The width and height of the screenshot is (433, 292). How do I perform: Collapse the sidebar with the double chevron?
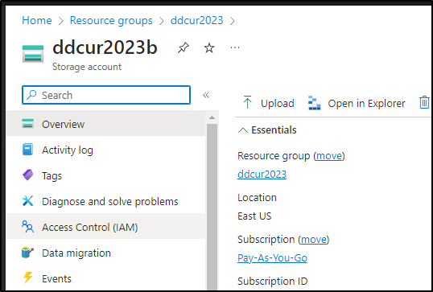pos(206,95)
